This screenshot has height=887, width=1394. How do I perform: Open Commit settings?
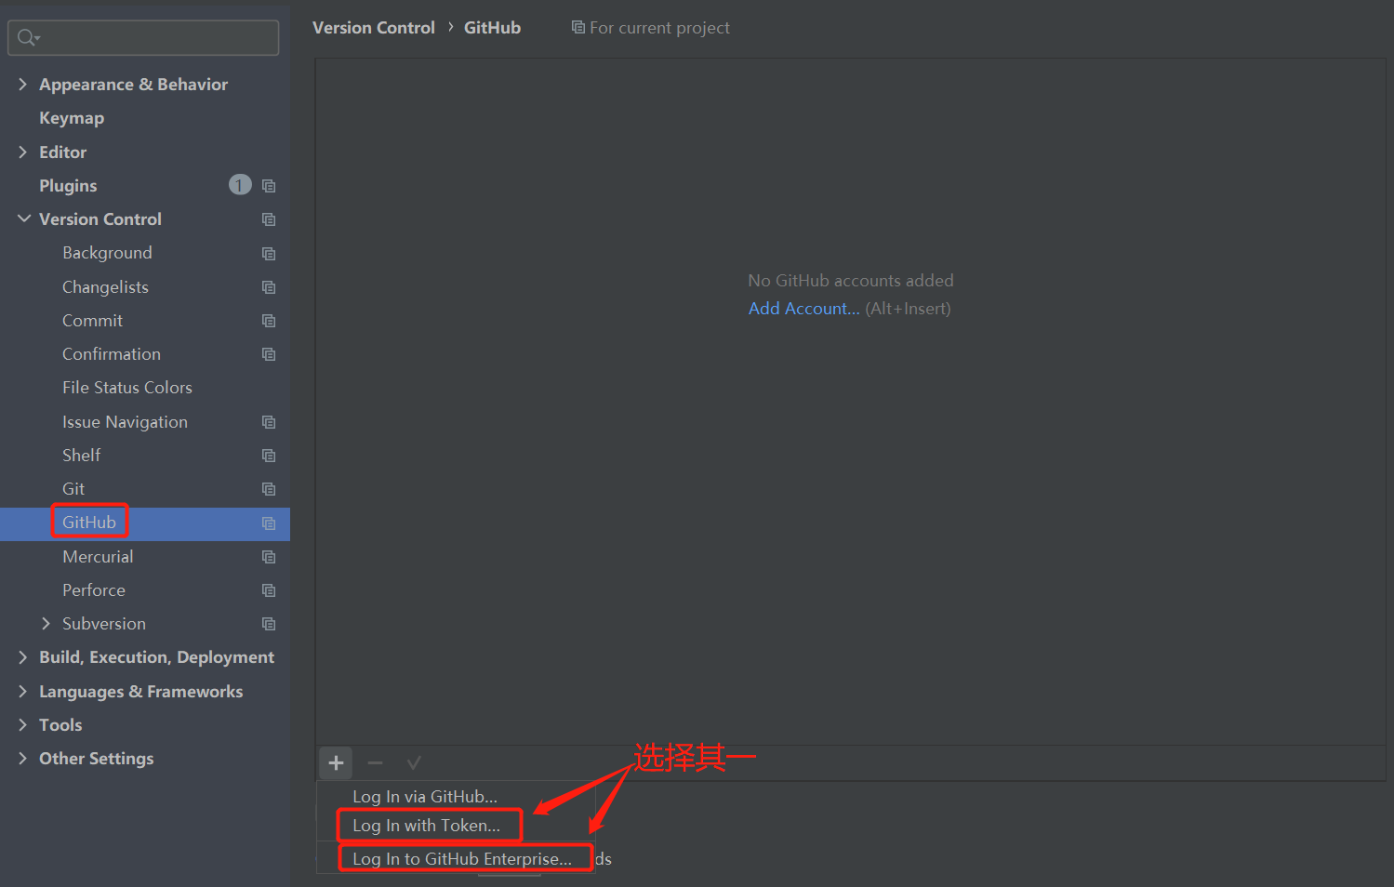coord(92,321)
